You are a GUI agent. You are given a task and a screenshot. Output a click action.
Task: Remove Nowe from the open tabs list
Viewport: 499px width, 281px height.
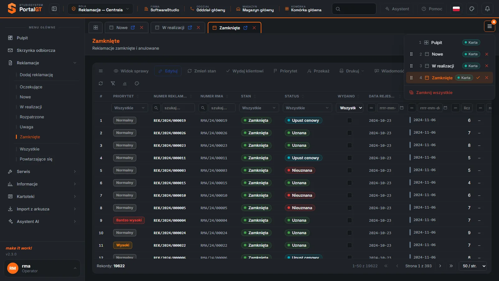pos(487,54)
